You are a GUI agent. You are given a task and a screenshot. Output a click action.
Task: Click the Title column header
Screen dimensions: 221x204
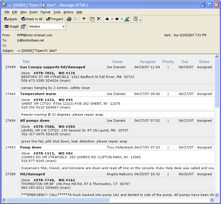tap(26, 62)
